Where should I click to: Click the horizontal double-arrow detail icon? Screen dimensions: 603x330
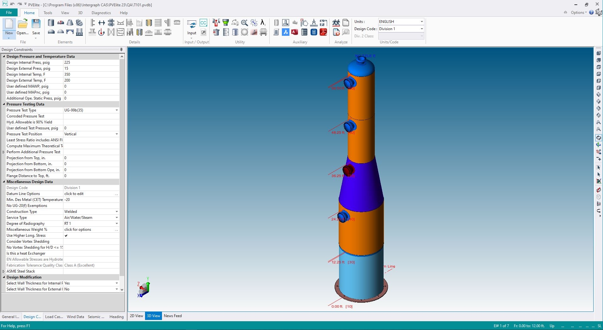click(x=102, y=23)
